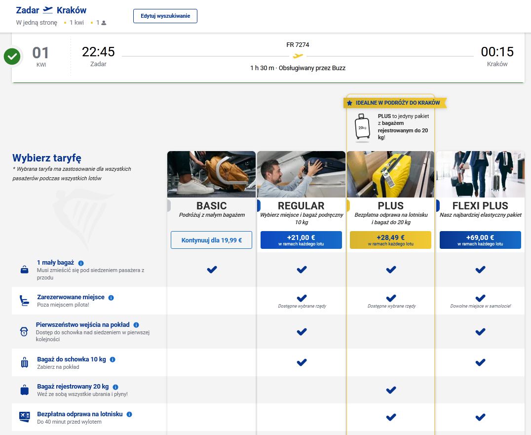Choose PLUS fare for +28,49 €
The height and width of the screenshot is (435, 531).
point(390,240)
